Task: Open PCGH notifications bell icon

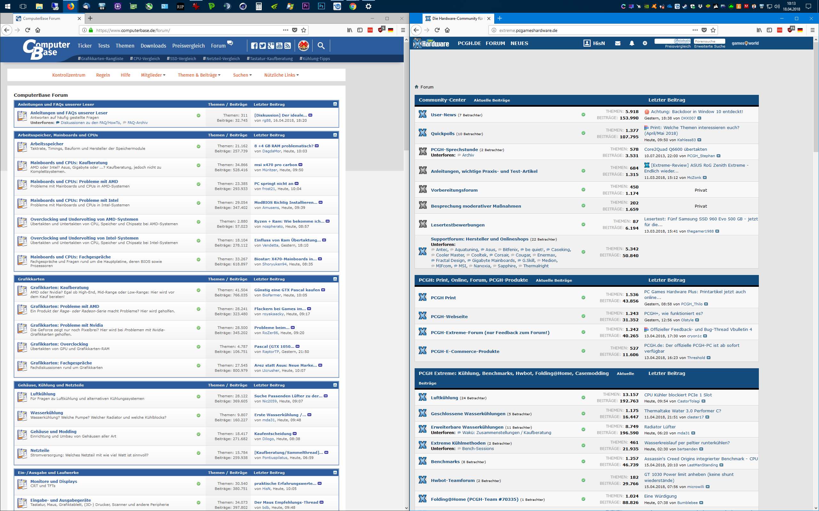Action: [632, 43]
